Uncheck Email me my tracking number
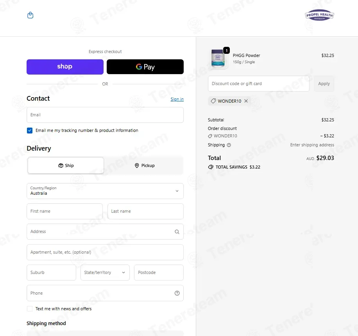The height and width of the screenshot is (336, 358). pyautogui.click(x=30, y=130)
